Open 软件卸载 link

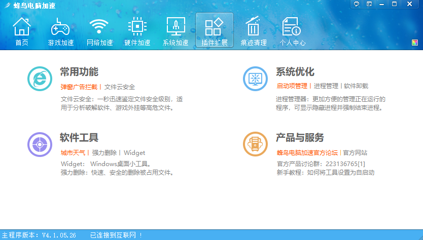[356, 86]
